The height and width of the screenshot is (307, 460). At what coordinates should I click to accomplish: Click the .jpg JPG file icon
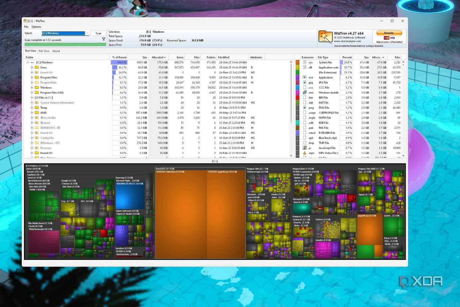coord(304,82)
